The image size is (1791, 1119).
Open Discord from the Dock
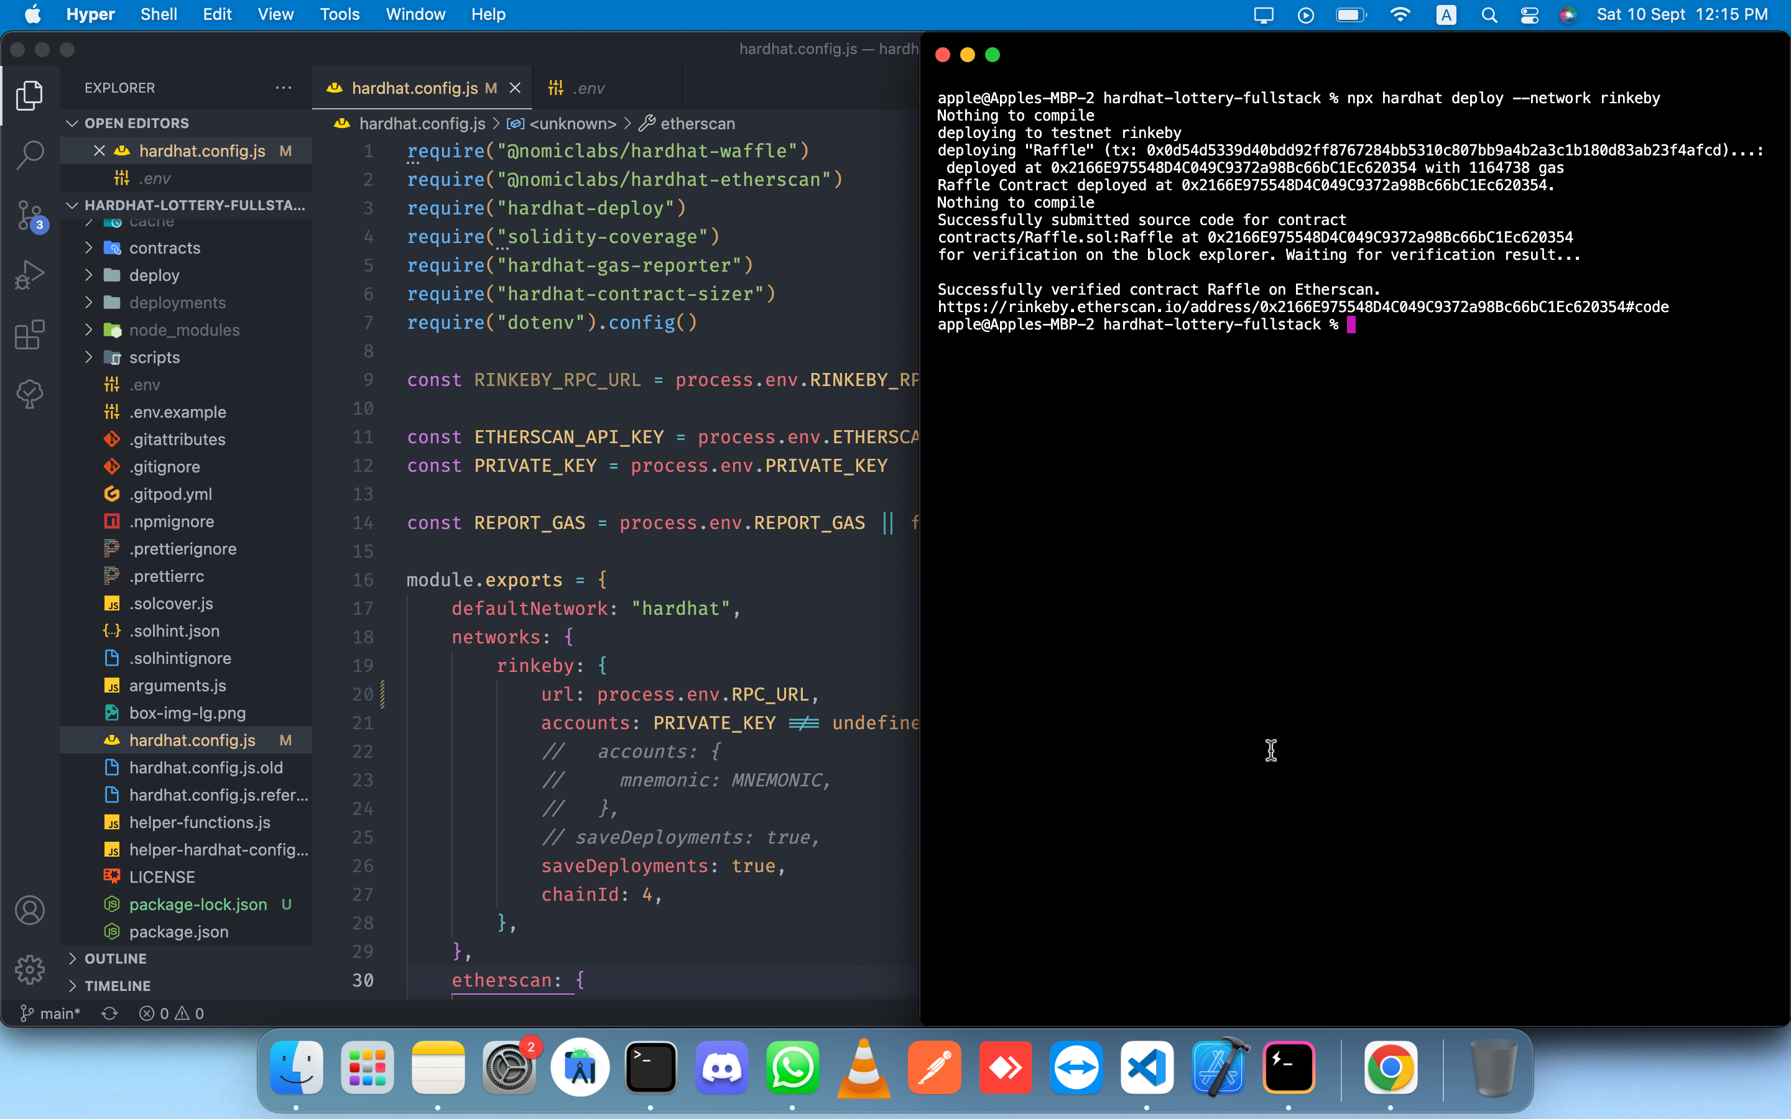[x=721, y=1067]
